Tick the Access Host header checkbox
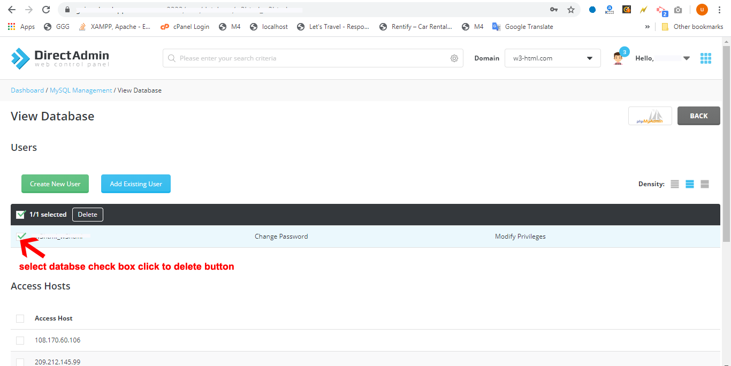The height and width of the screenshot is (366, 731). coord(20,318)
